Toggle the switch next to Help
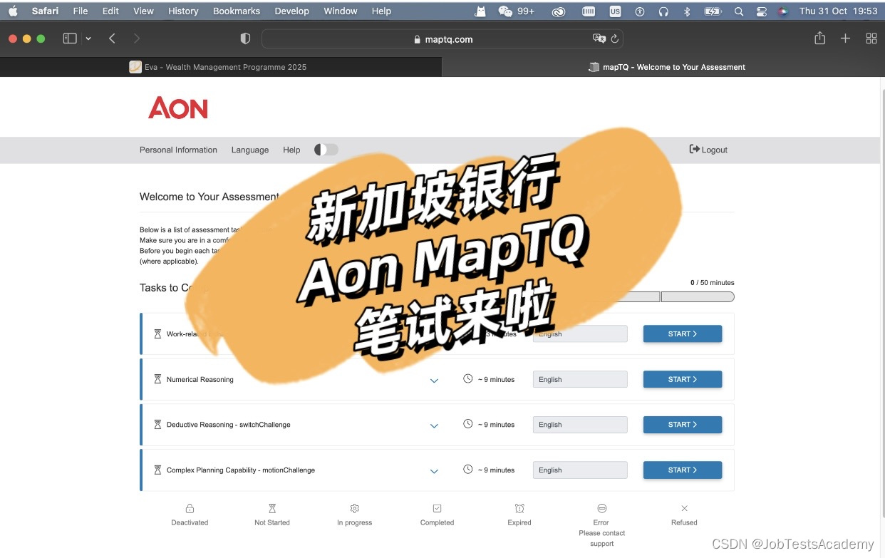Image resolution: width=885 pixels, height=558 pixels. [x=326, y=150]
